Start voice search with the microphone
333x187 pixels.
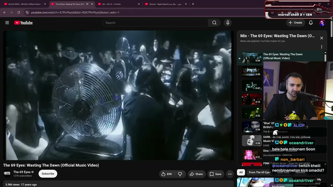(x=228, y=23)
